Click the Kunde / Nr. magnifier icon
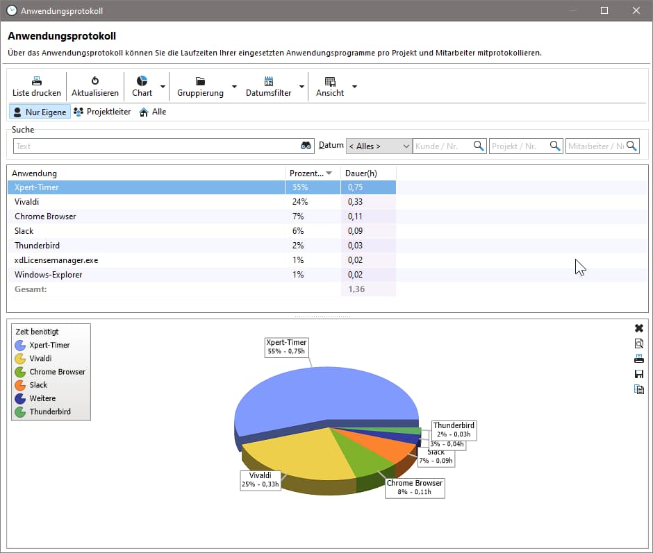 [x=479, y=146]
